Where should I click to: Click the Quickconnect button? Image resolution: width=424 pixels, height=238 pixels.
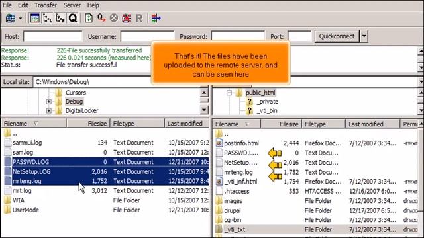[x=337, y=36]
